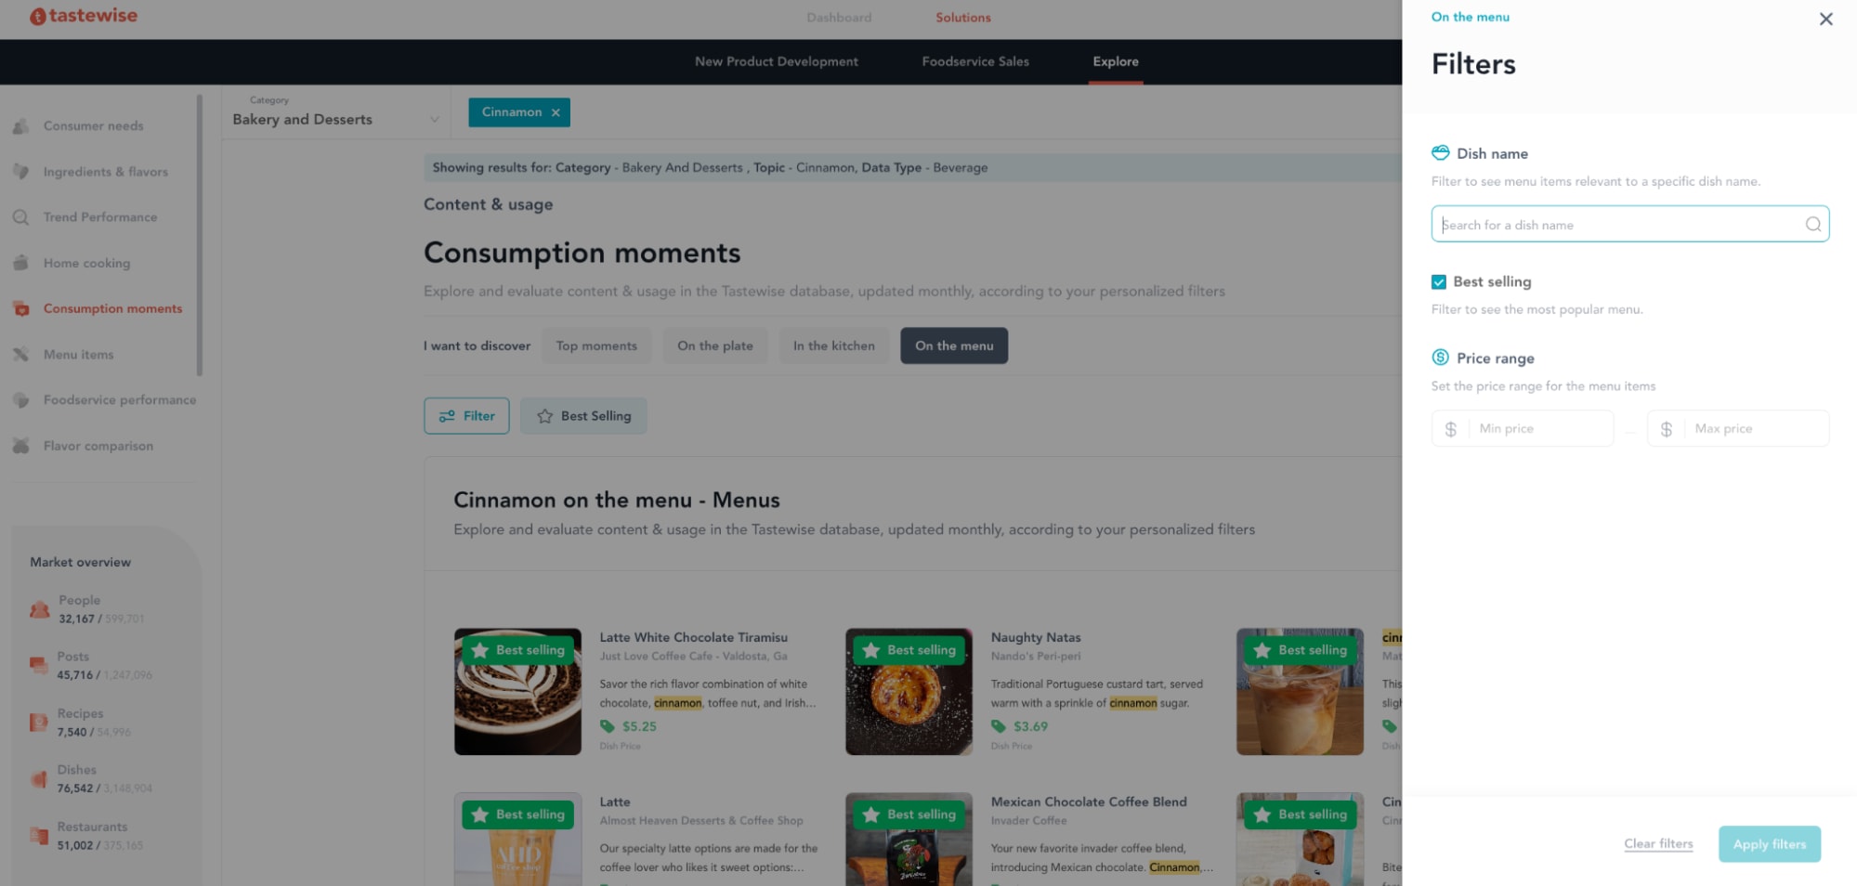The height and width of the screenshot is (886, 1857).
Task: Remove the Cinnamon topic chip
Action: [556, 112]
